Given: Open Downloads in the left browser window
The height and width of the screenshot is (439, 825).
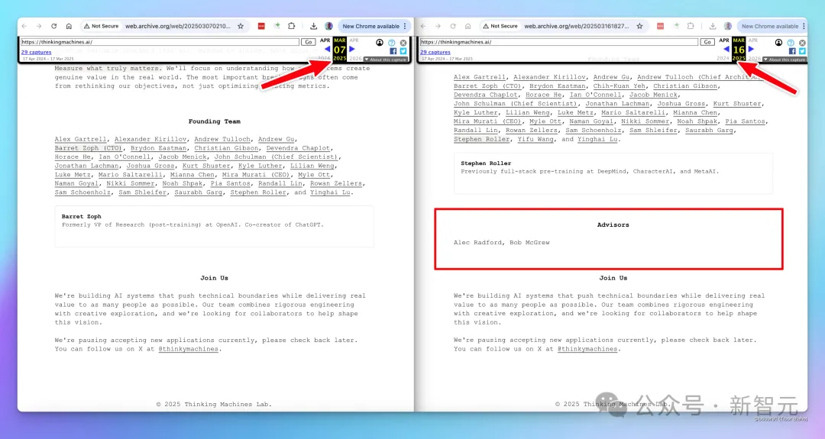Looking at the screenshot, I should coord(314,26).
